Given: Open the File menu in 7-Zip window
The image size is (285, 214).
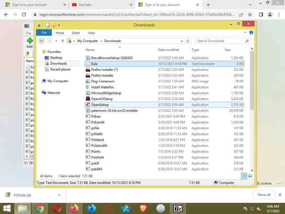Looking at the screenshot, I should [x=28, y=33].
